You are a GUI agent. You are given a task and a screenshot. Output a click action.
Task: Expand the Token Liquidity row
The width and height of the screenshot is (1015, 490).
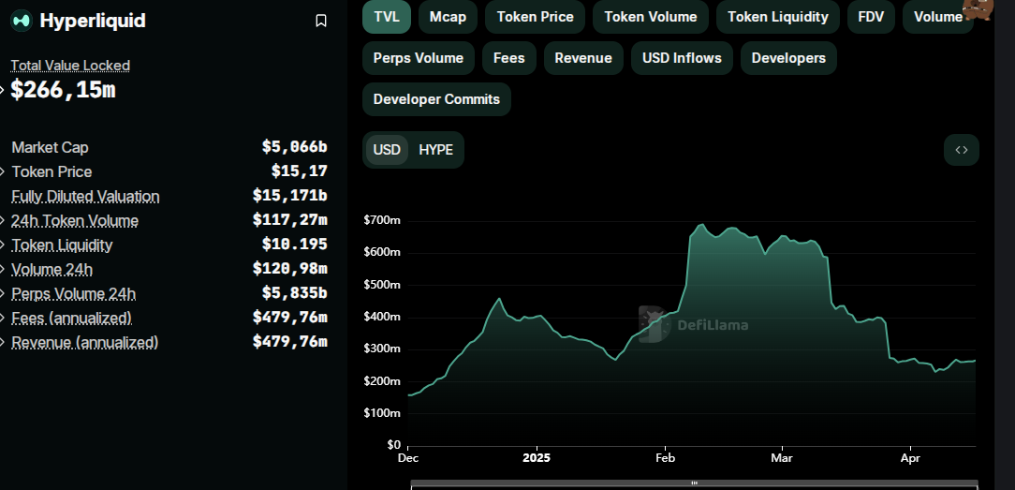3,245
